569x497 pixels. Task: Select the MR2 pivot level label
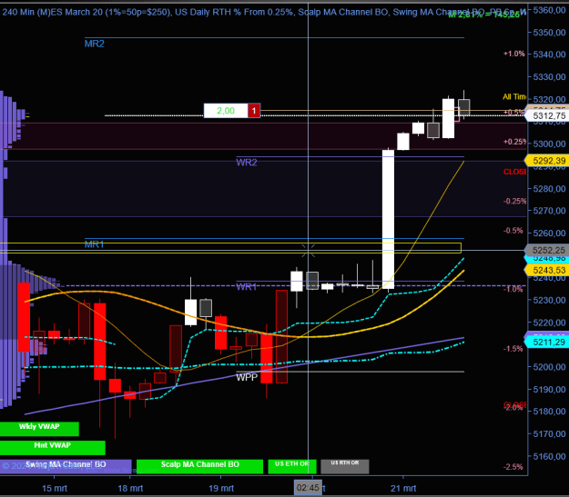(95, 44)
